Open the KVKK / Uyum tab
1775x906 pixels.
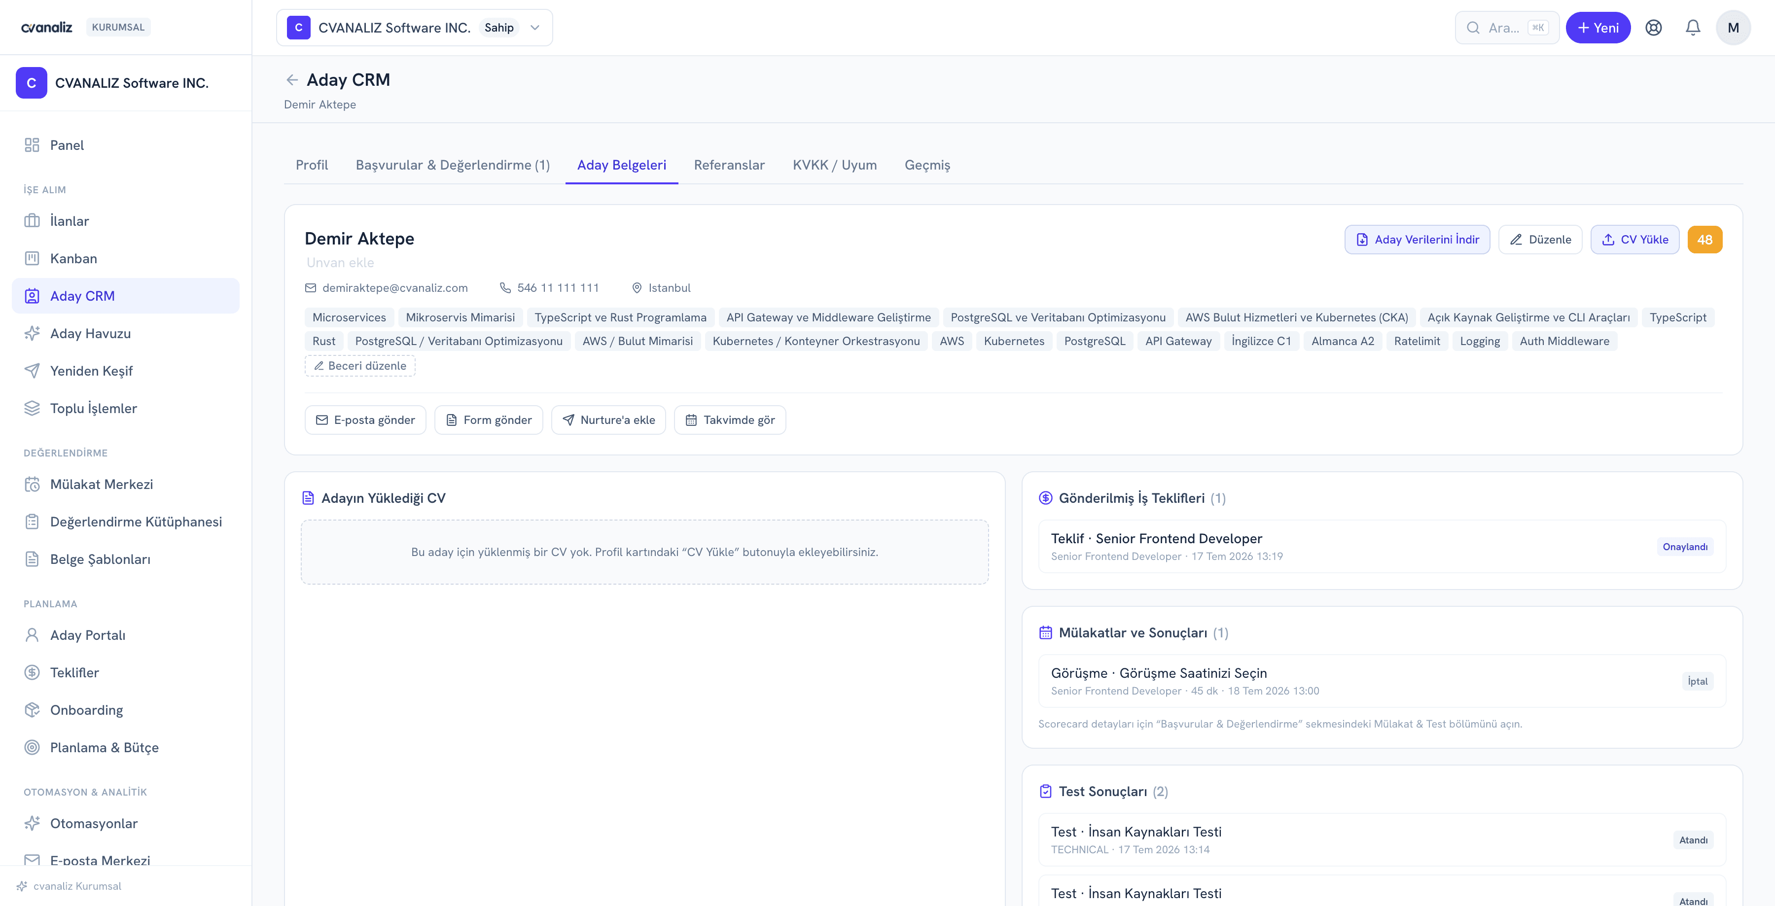tap(834, 165)
